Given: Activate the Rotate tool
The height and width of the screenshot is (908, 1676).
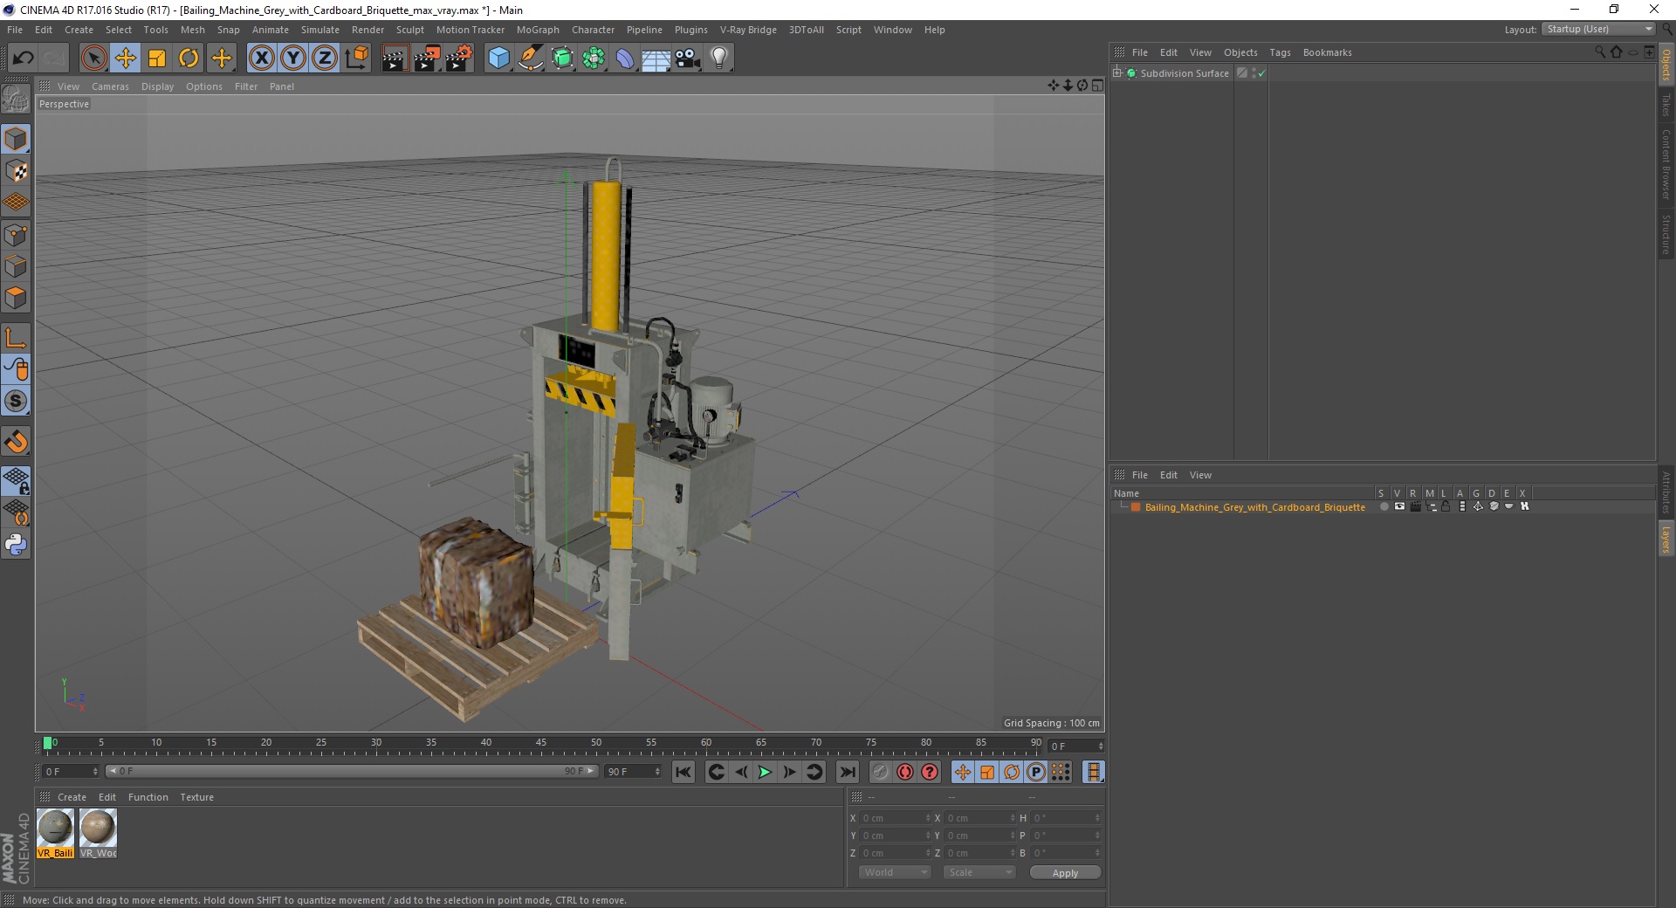Looking at the screenshot, I should pos(189,58).
